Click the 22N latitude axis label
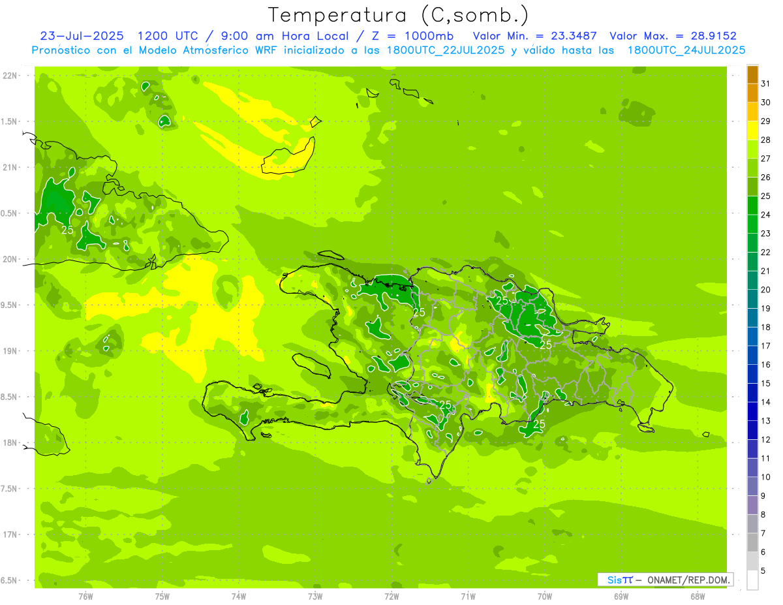Viewport: 783px width, 605px height. click(x=10, y=76)
